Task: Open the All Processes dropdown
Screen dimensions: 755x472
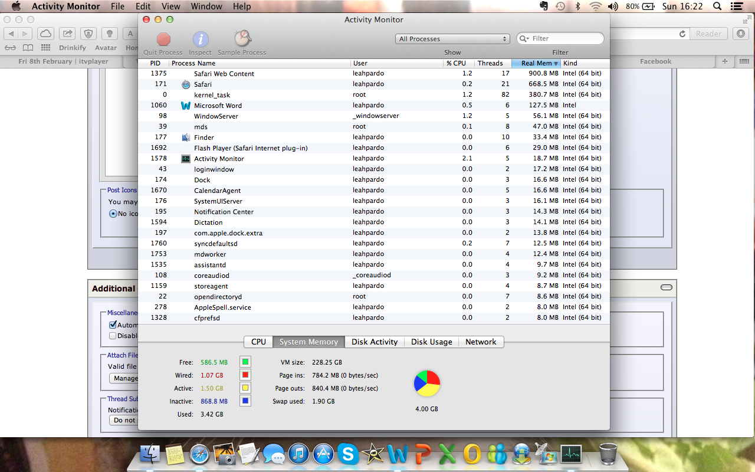Action: (x=452, y=39)
